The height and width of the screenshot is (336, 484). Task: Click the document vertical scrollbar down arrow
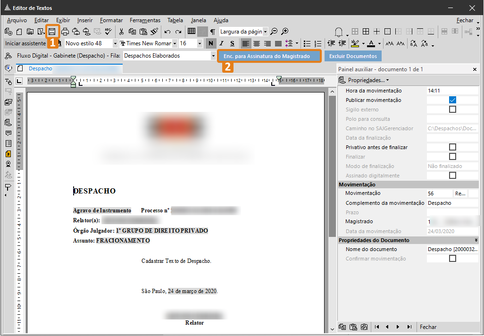click(x=332, y=329)
